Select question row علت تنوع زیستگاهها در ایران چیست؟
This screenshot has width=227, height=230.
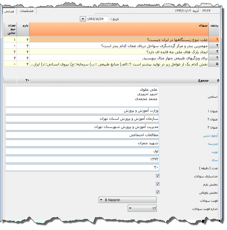[x=119, y=40]
